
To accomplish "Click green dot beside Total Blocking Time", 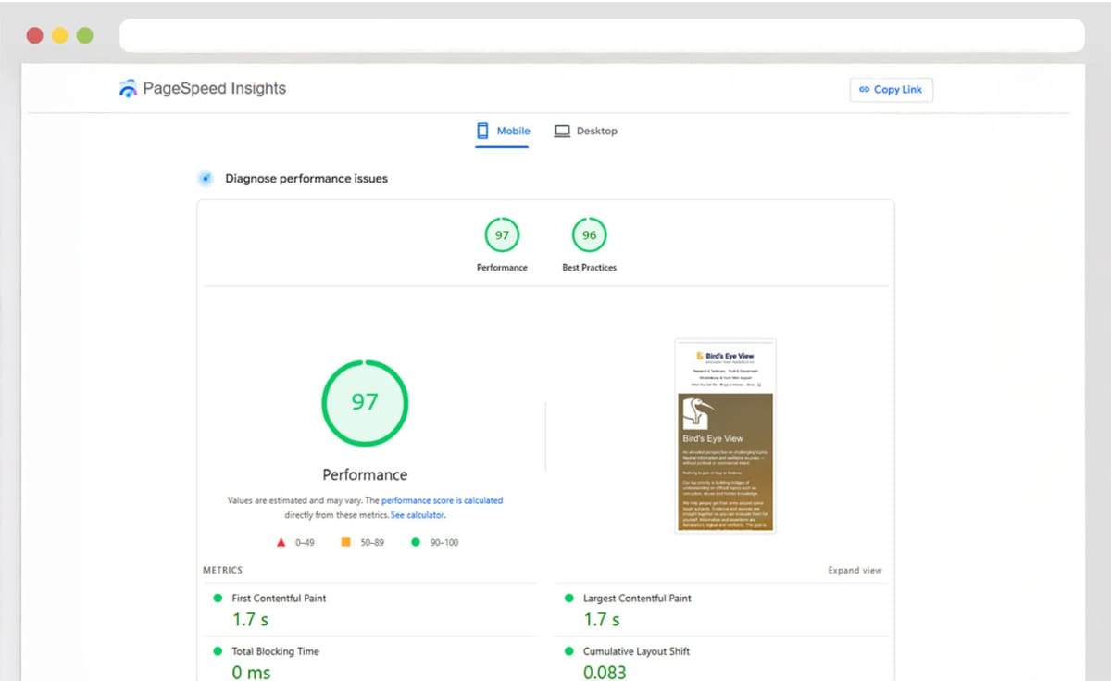I will tap(218, 651).
